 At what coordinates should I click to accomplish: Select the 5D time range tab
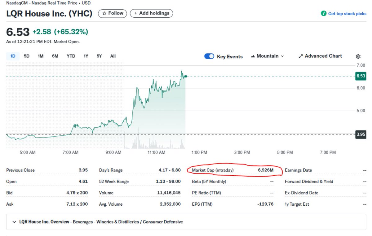point(27,56)
